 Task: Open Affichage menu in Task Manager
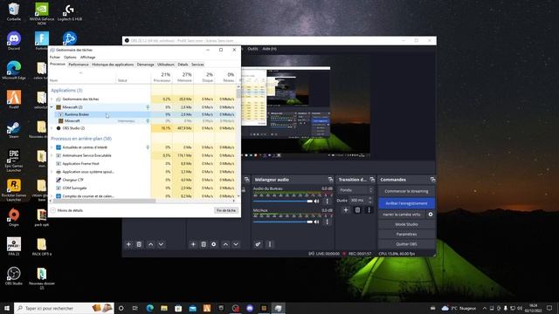coord(87,57)
